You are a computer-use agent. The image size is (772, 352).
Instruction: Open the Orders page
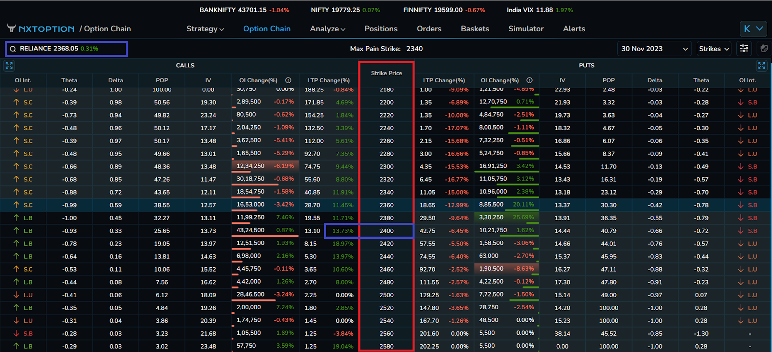[429, 29]
